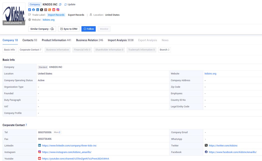Click the Sync to CRM button

click(69, 29)
